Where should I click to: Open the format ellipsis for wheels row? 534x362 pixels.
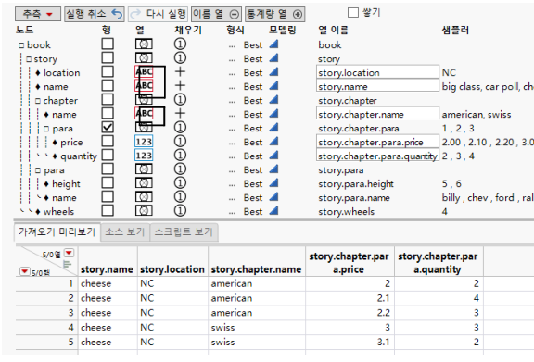pos(232,213)
